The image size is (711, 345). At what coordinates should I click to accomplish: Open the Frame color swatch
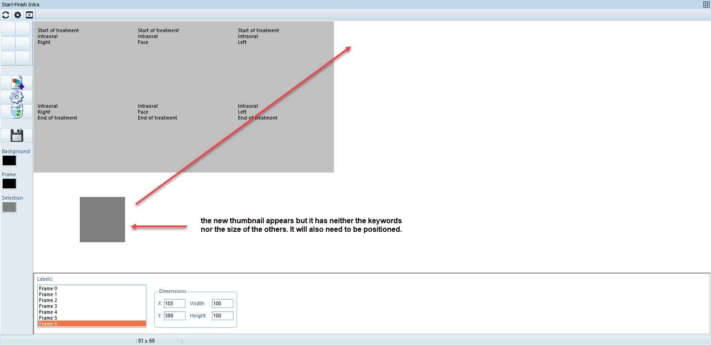pyautogui.click(x=9, y=184)
